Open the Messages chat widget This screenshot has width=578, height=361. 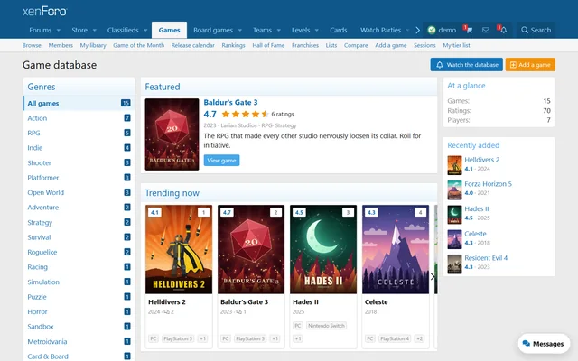pos(544,344)
